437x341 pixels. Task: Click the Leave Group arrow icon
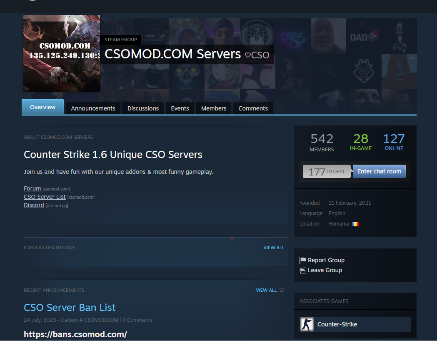303,271
